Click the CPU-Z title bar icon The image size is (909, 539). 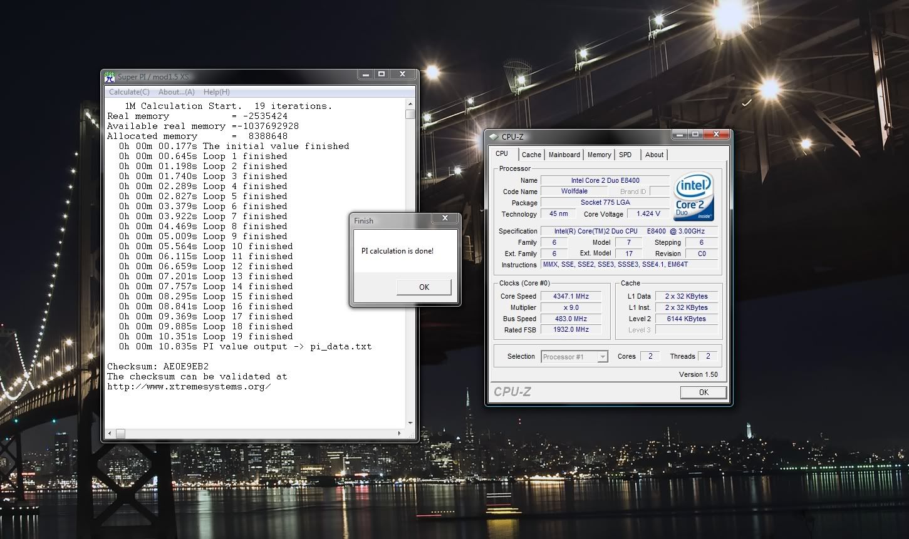click(x=494, y=137)
